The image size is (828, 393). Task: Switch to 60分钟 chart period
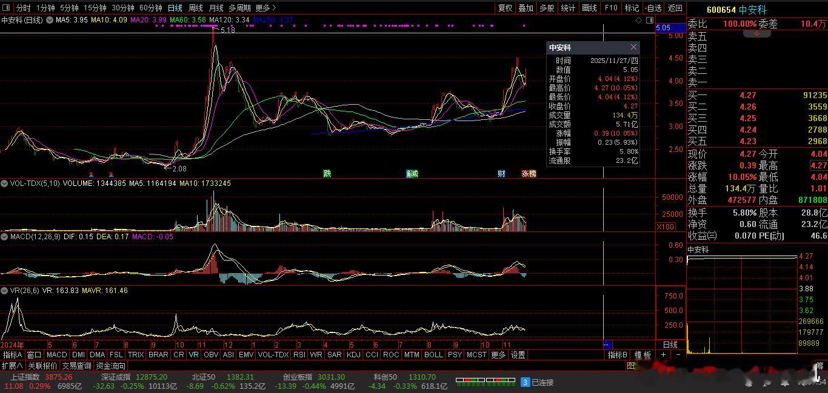(x=151, y=8)
